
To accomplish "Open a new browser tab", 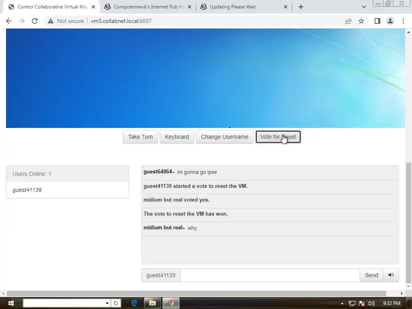I will [x=301, y=7].
